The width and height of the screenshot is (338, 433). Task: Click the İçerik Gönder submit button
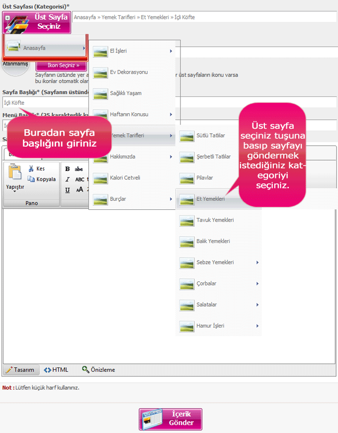tap(170, 419)
